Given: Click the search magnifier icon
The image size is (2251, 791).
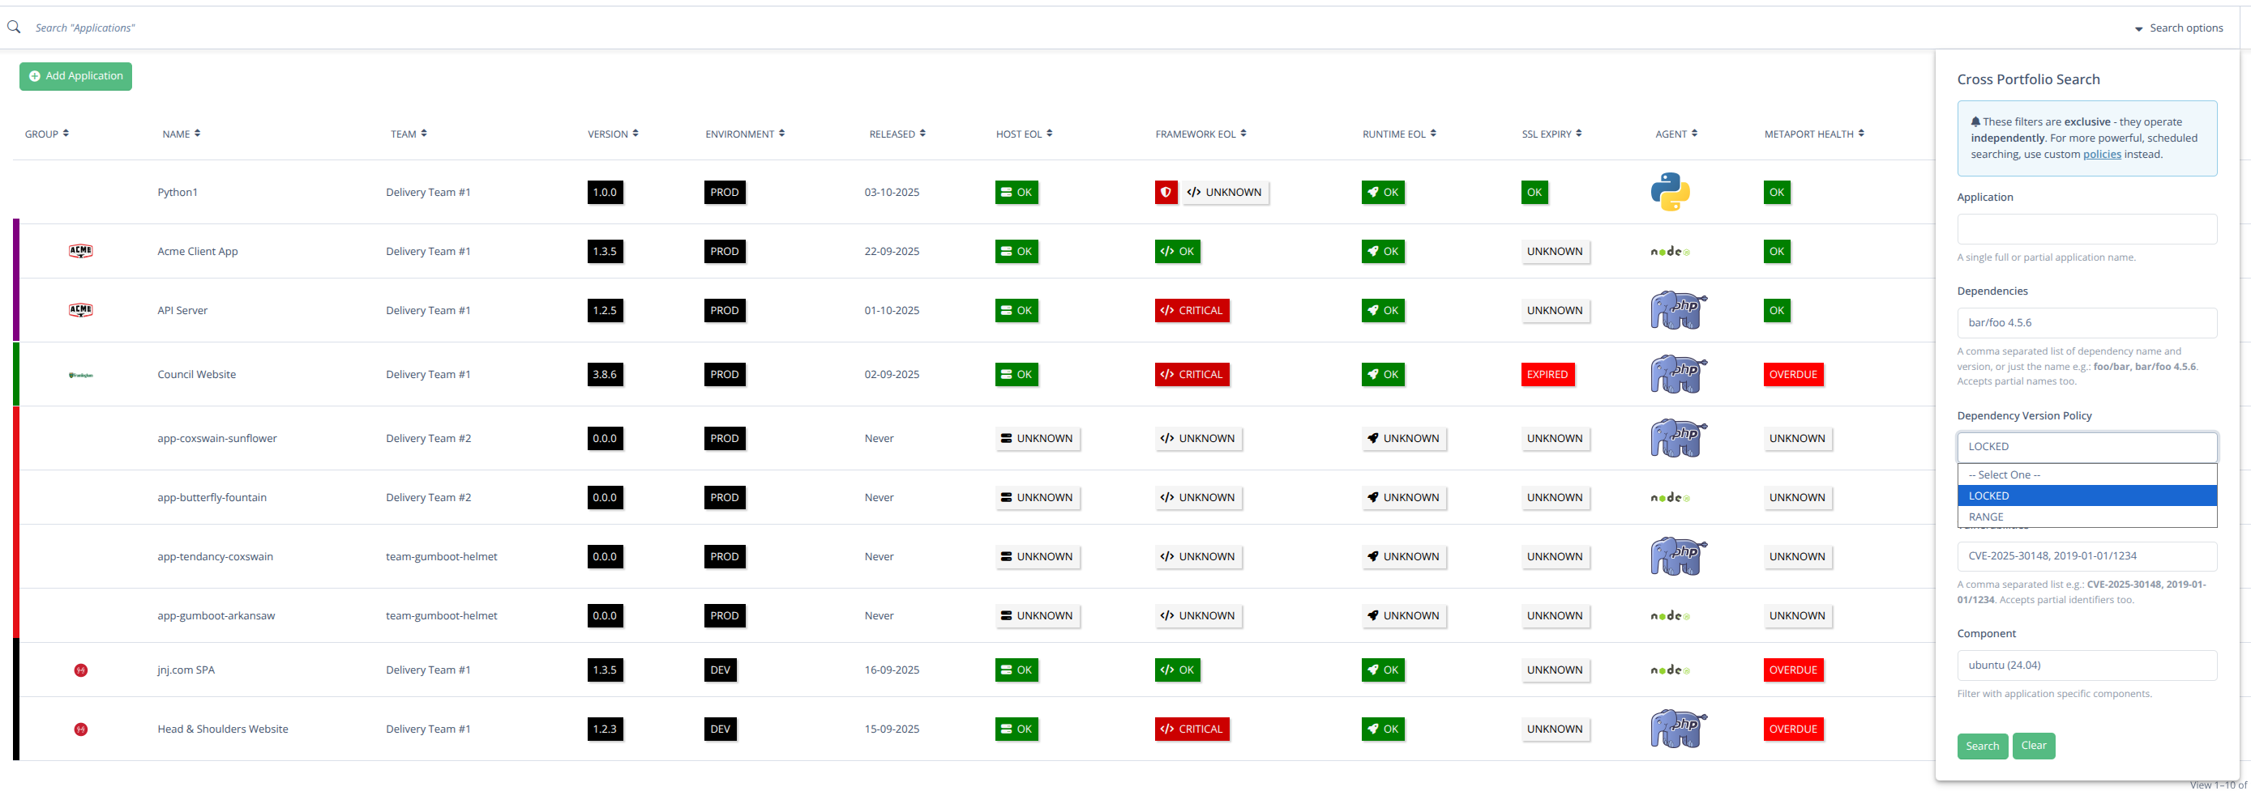Looking at the screenshot, I should click(x=13, y=27).
